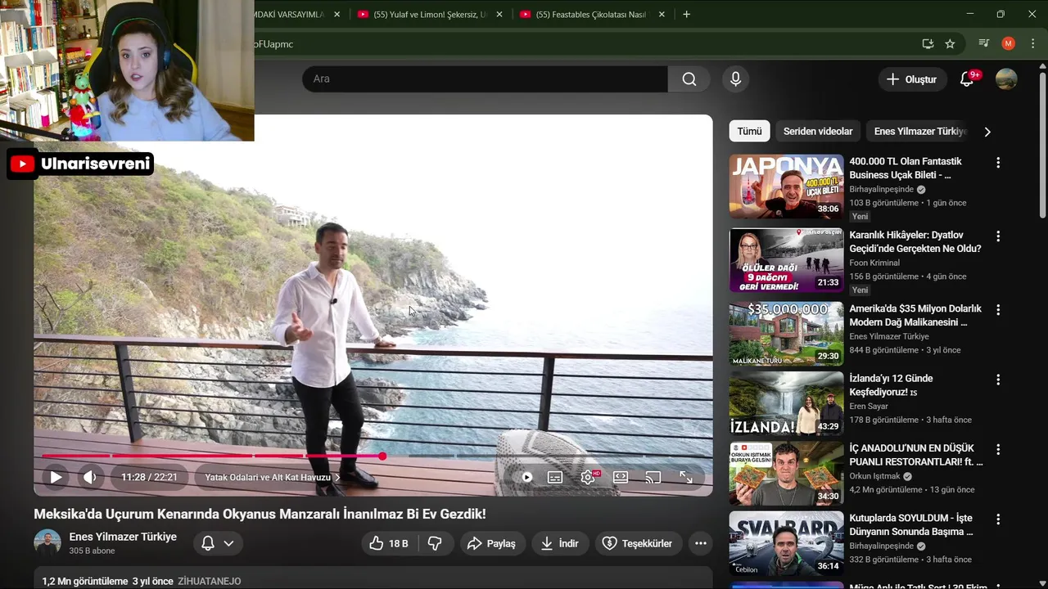Viewport: 1048px width, 589px height.
Task: Like the video (18 B)
Action: tap(389, 543)
